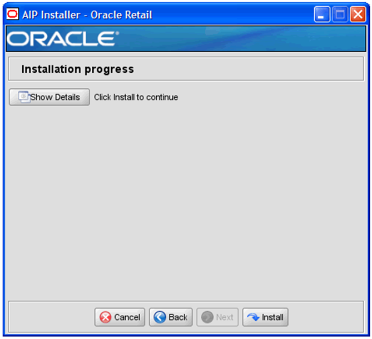Minimize the AIP Installer window
This screenshot has width=372, height=339.
point(322,14)
